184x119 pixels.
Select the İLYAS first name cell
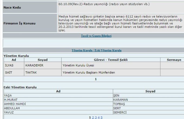(9, 65)
